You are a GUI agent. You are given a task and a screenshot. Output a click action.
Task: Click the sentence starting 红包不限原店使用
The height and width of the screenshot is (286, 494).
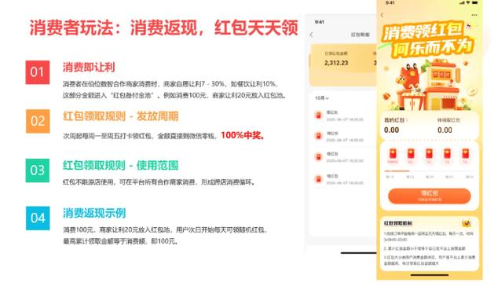tap(159, 182)
